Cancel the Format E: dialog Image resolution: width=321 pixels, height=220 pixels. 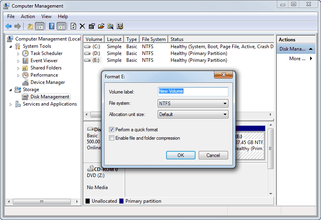point(213,155)
